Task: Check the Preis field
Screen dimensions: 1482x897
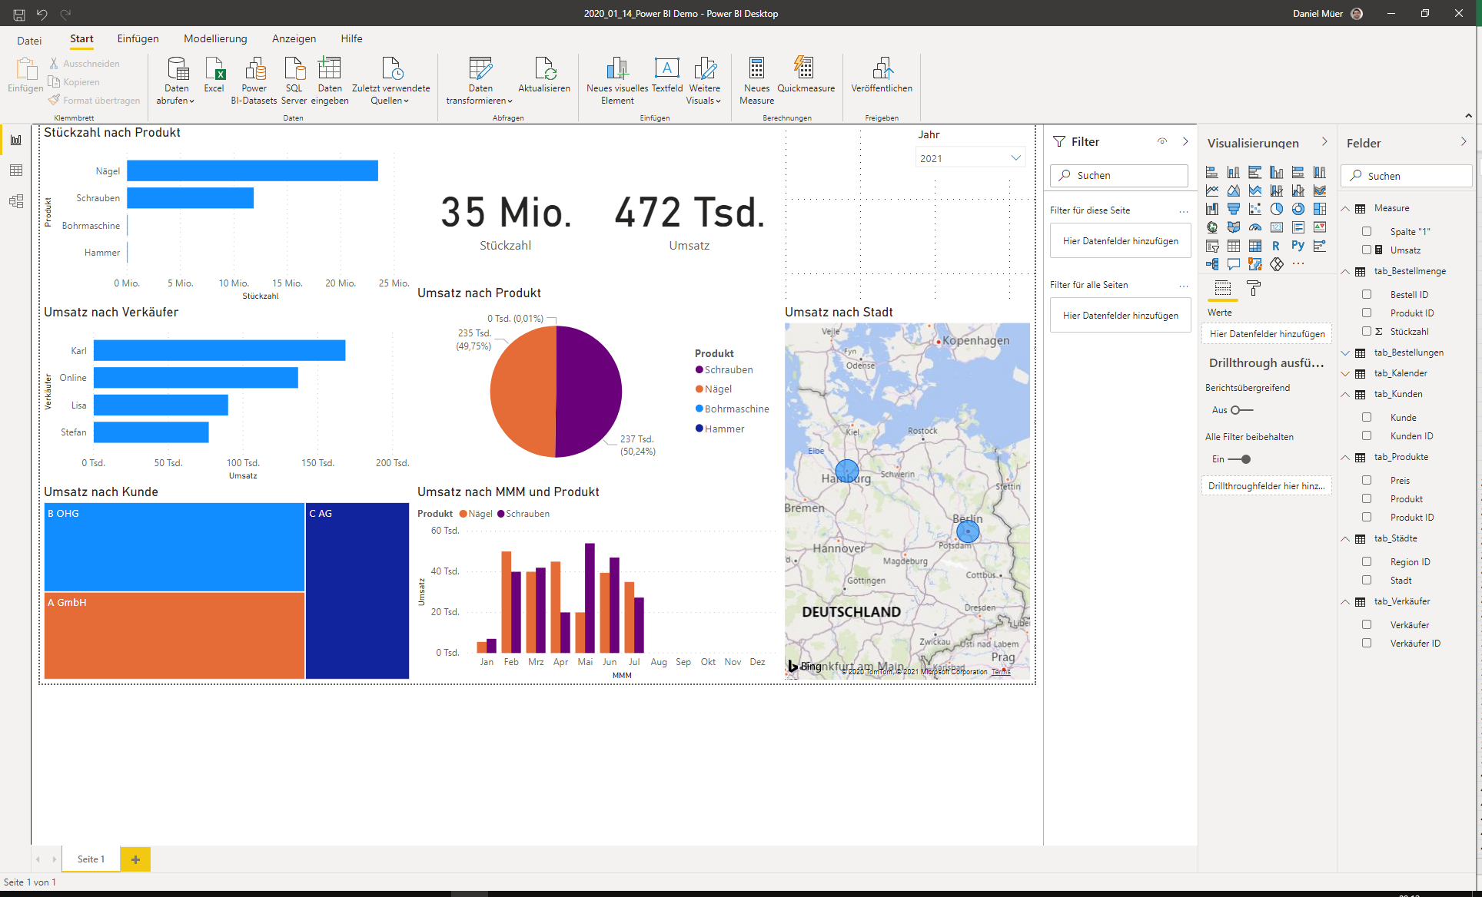Action: [1367, 480]
